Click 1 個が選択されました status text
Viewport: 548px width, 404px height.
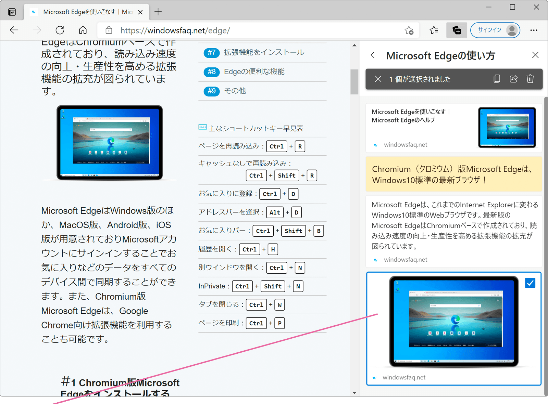pyautogui.click(x=420, y=79)
